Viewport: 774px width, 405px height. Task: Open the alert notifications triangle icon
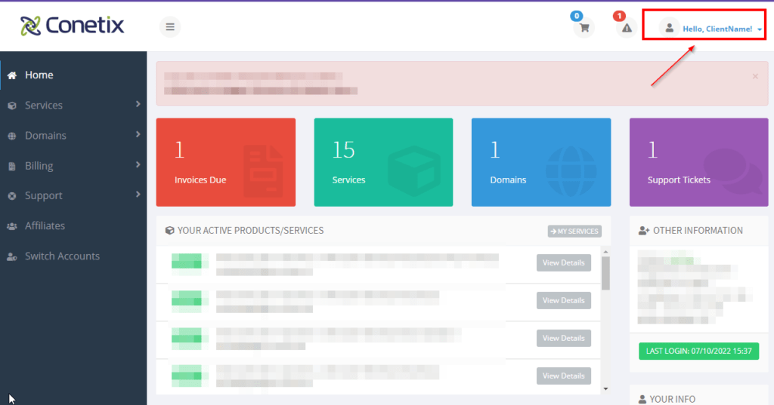[x=627, y=28]
